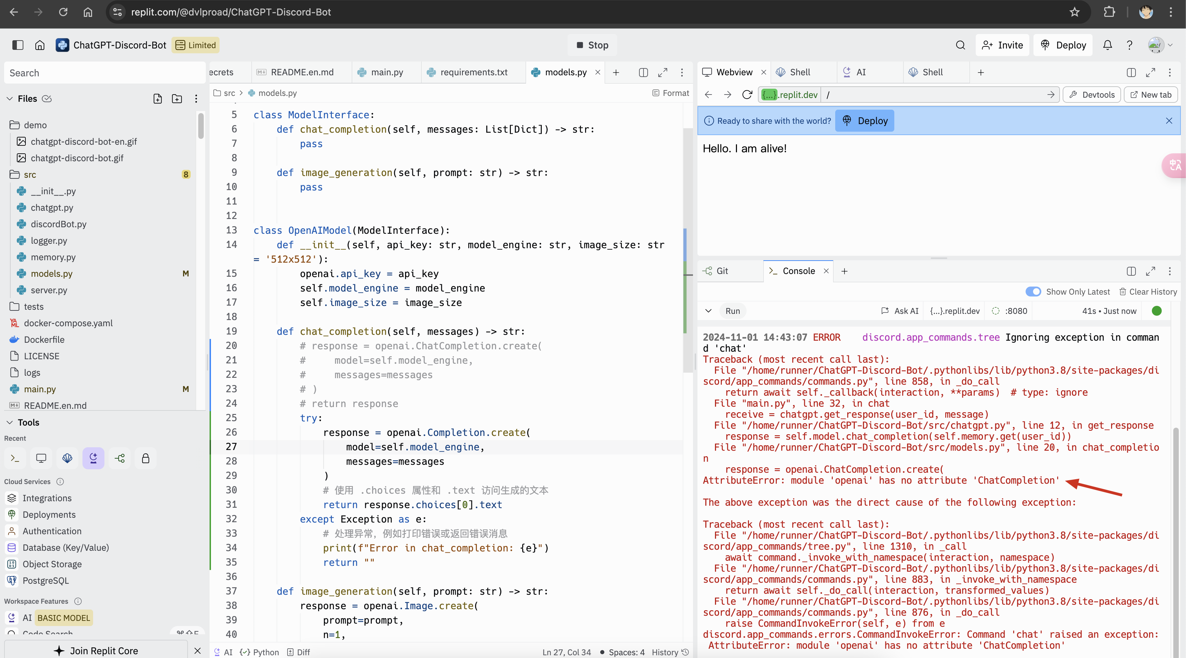Add a new tab in editor pane
The image size is (1186, 658).
(616, 72)
